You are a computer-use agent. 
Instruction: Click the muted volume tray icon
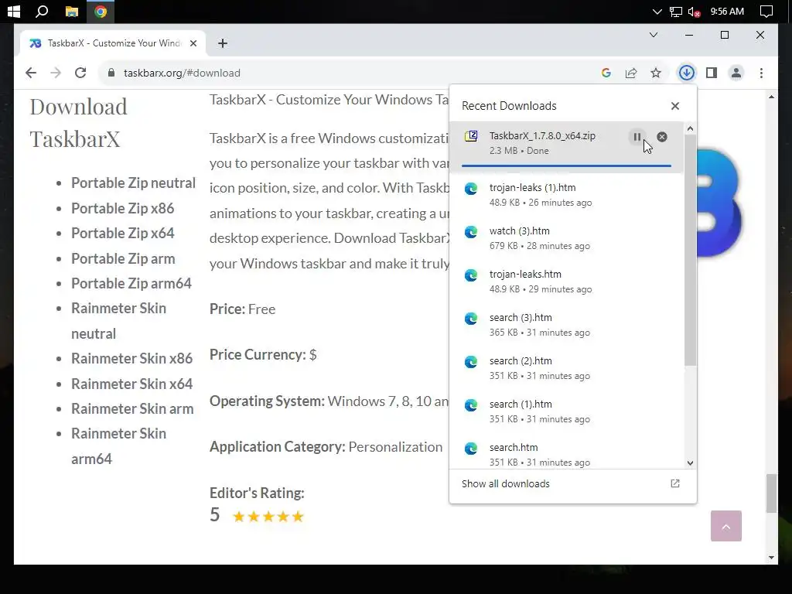(x=694, y=12)
